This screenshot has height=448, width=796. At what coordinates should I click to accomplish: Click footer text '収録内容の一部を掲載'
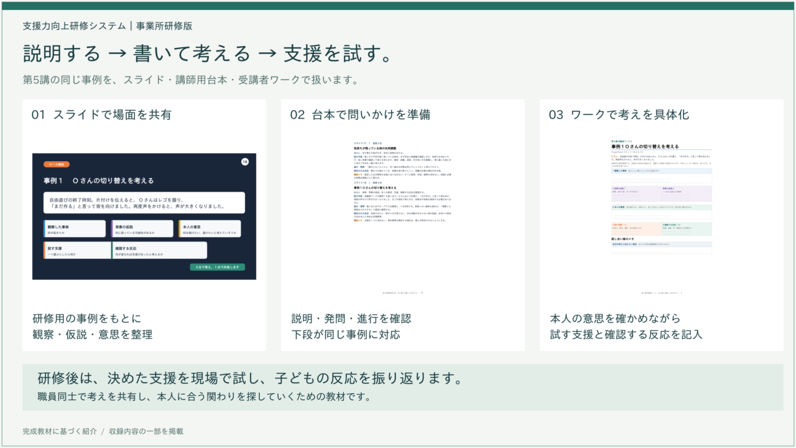[146, 431]
